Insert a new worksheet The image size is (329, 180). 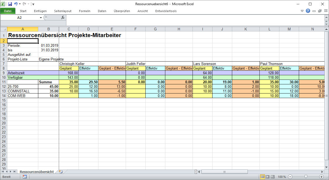point(61,171)
